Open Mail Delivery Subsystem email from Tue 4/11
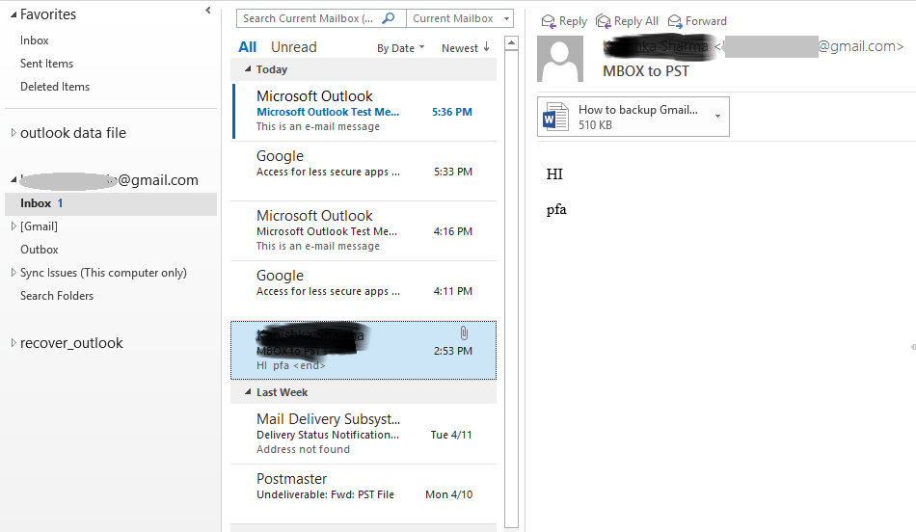Screen dimensions: 916x532 point(364,434)
